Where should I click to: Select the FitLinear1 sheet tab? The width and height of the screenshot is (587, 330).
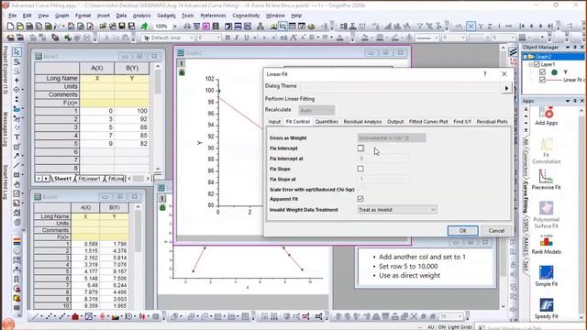(x=89, y=179)
